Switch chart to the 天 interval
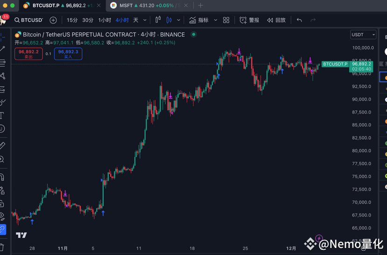Viewport: 387px width, 255px height. pos(136,20)
